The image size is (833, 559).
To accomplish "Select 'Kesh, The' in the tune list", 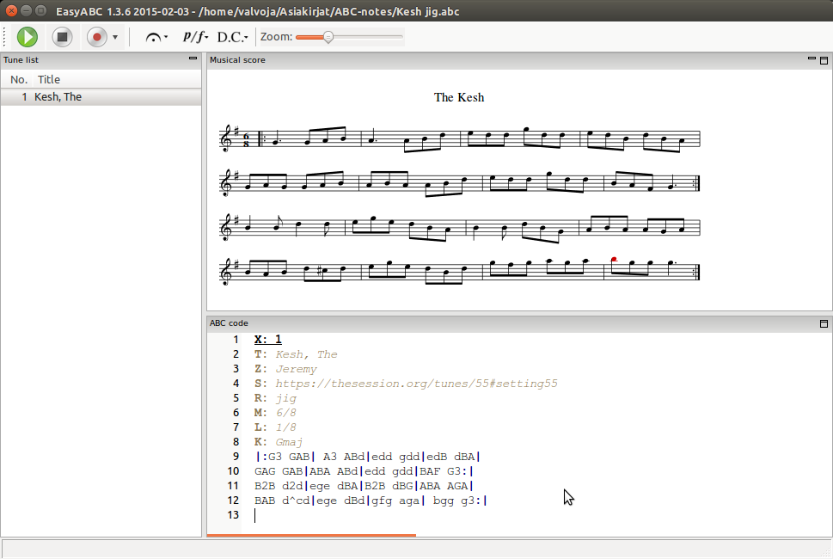I will click(x=58, y=97).
